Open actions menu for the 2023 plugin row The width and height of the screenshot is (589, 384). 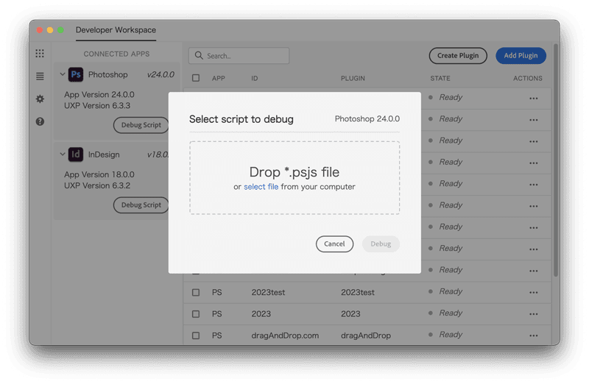point(534,314)
